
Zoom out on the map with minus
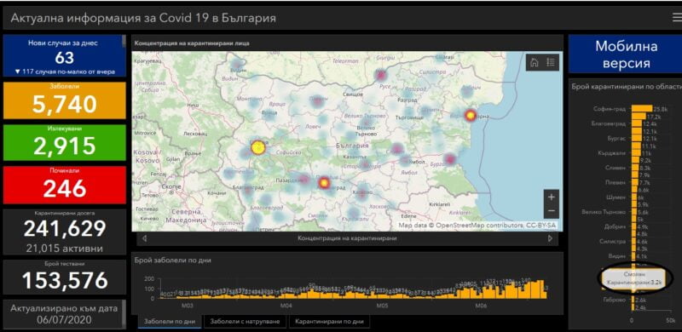pyautogui.click(x=552, y=211)
